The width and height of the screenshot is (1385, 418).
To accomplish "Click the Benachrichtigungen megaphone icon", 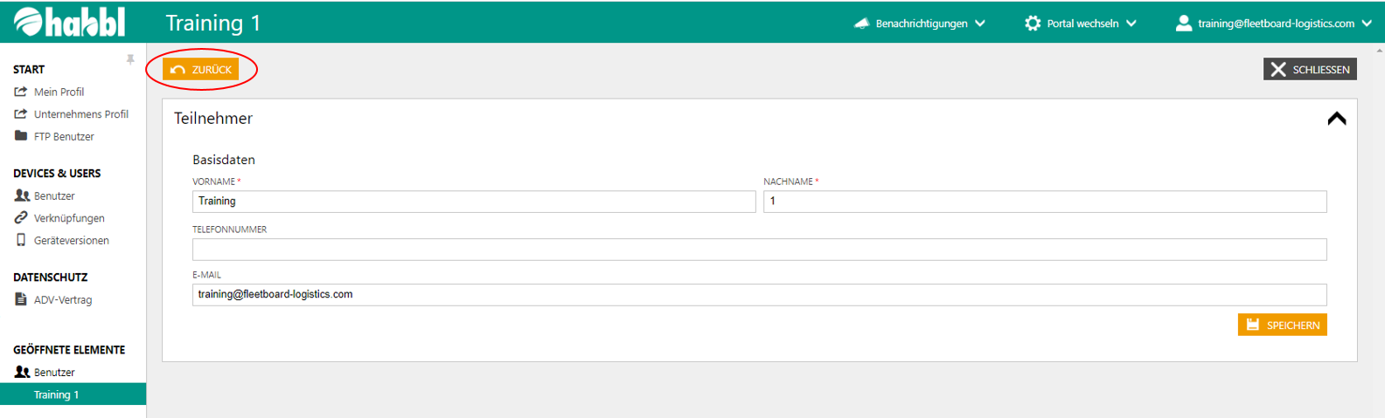I will pyautogui.click(x=861, y=24).
